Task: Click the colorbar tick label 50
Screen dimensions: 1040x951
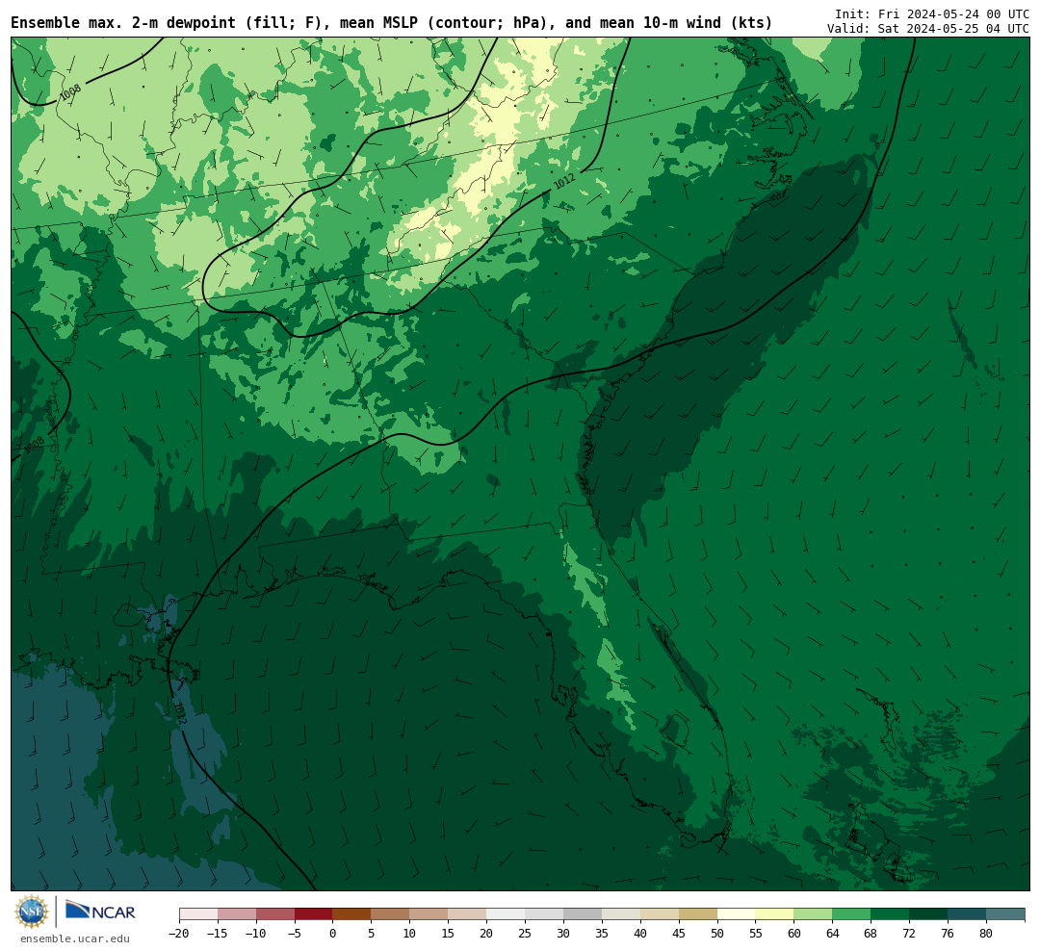Action: (717, 933)
